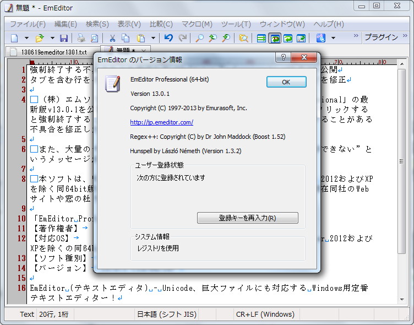414x325 pixels.
Task: Click 20行, 1桁 position in status bar
Action: pos(53,314)
